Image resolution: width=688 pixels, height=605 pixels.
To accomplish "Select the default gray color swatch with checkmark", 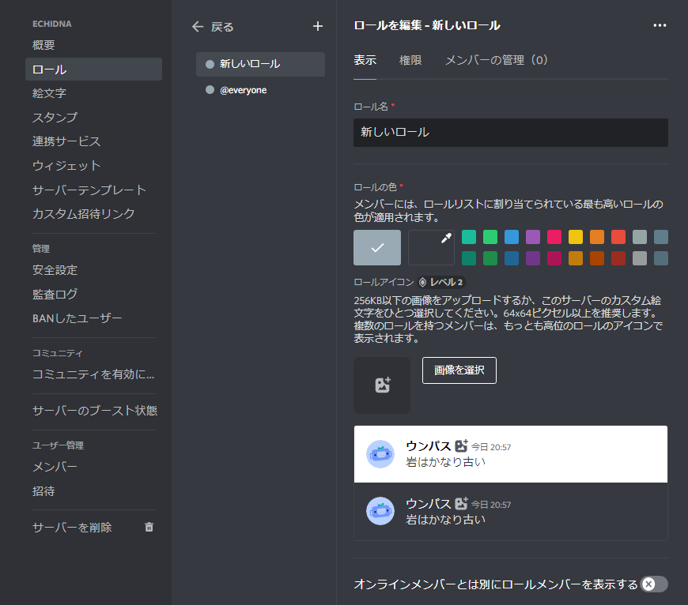I will click(377, 247).
